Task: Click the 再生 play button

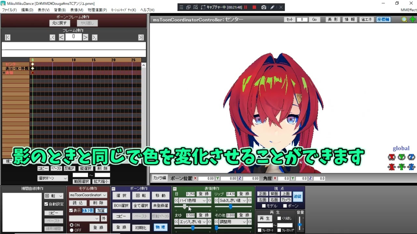Action: click(264, 218)
